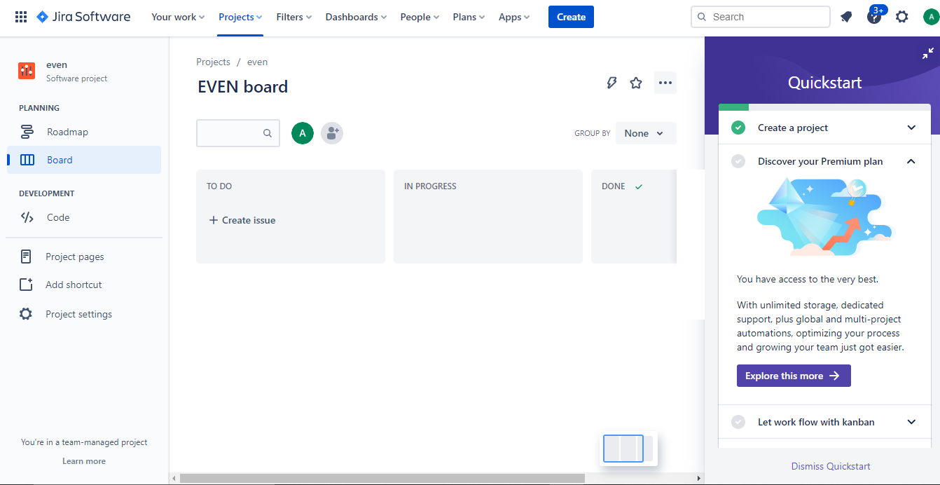Click Explore this more button
Screen dimensions: 940x485
[x=794, y=376]
